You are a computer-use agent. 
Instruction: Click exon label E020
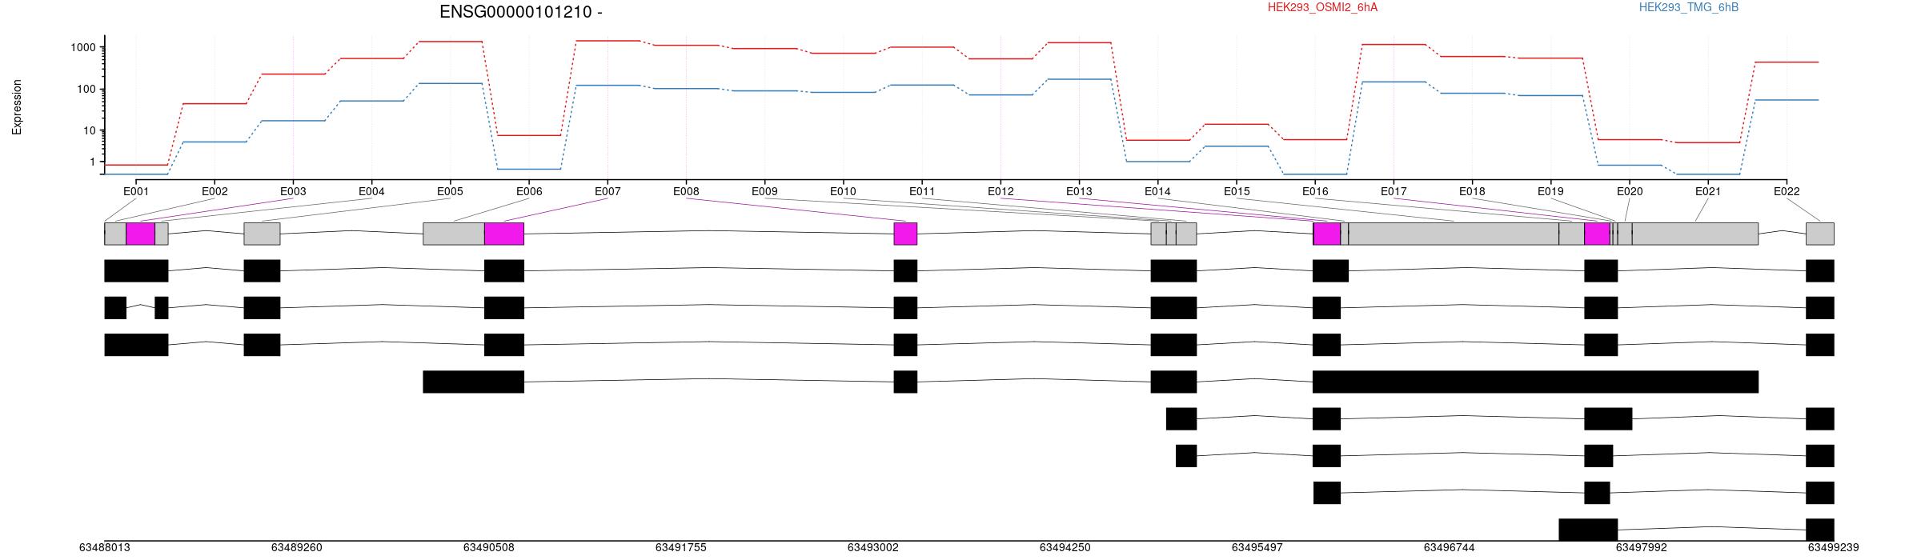point(1630,191)
